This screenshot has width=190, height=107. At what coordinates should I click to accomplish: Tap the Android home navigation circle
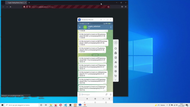point(95,102)
